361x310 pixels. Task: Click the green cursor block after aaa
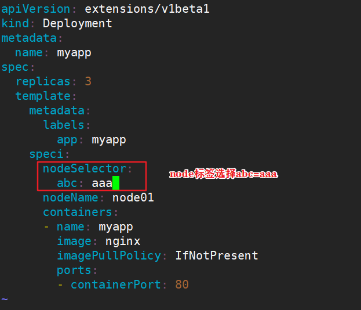point(116,183)
